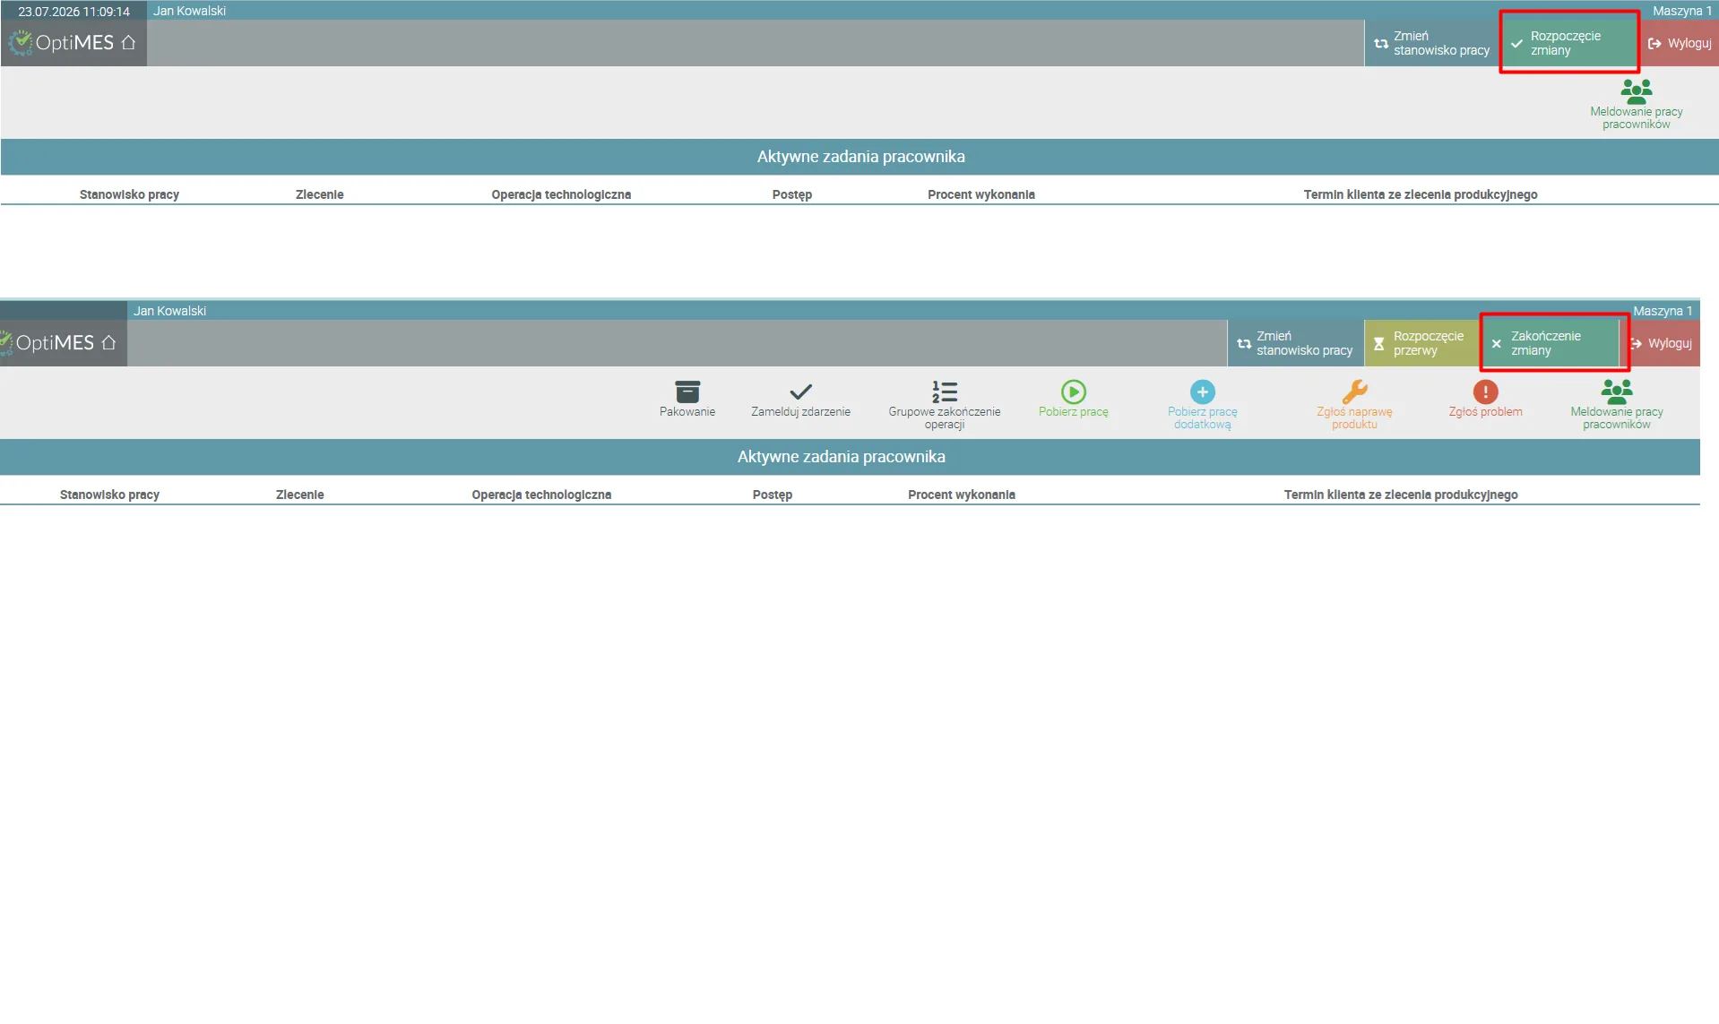Click the Pakowanie box icon

[x=687, y=392]
